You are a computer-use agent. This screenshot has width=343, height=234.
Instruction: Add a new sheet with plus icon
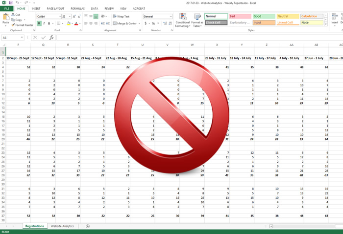pos(88,226)
